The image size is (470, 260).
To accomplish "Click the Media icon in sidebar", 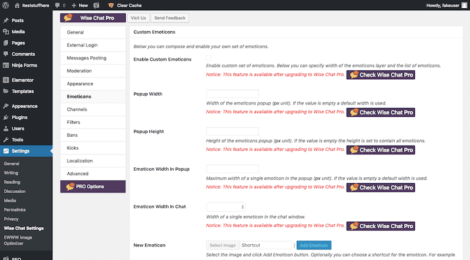I will point(6,32).
